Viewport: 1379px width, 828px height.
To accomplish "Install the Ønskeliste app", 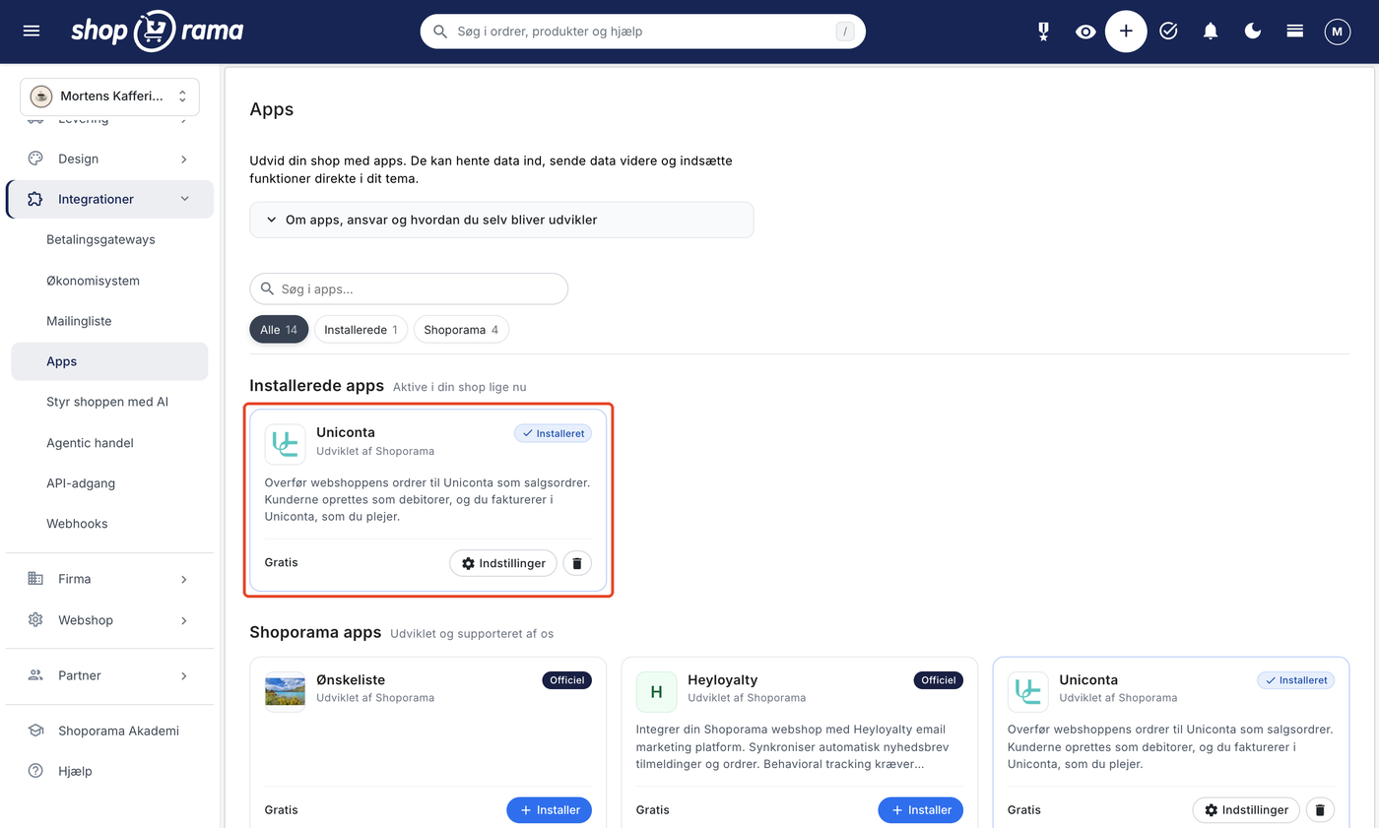I will pos(550,810).
